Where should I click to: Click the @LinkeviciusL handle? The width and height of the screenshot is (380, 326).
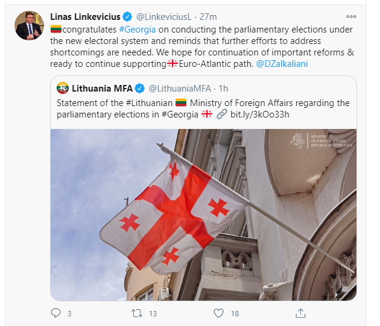click(x=164, y=17)
